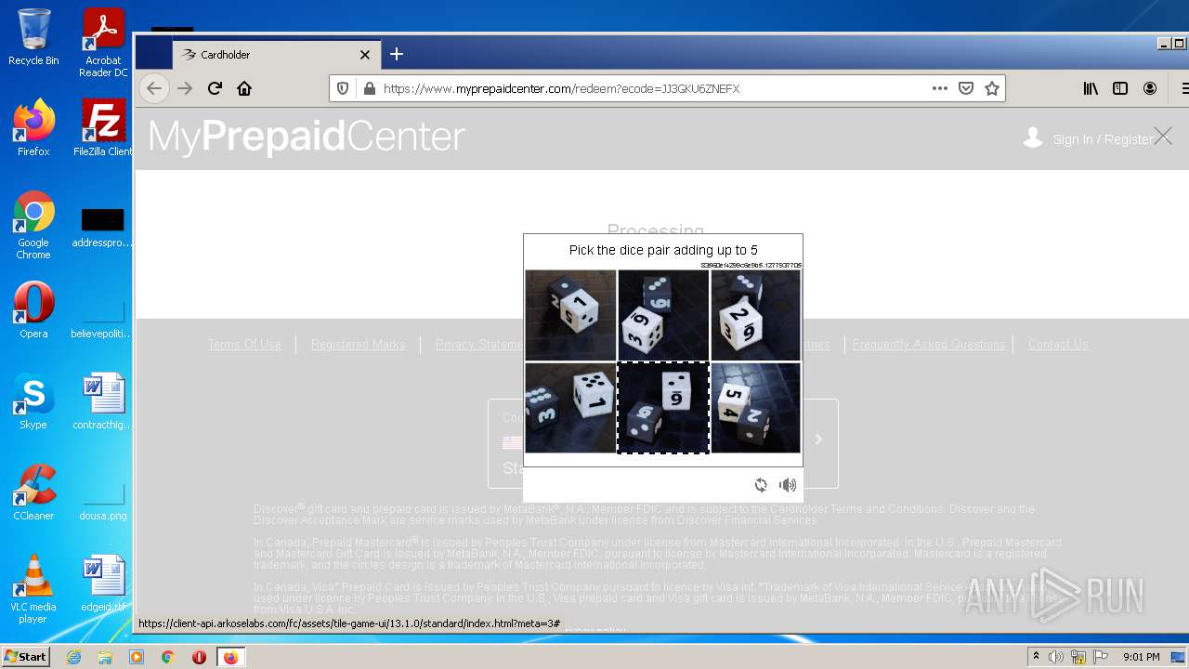Open the Acrobat Reader DC desktop shortcut
Viewport: 1189px width, 669px height.
pyautogui.click(x=103, y=43)
